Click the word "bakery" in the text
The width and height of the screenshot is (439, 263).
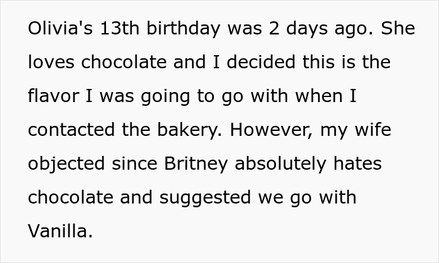click(x=188, y=131)
